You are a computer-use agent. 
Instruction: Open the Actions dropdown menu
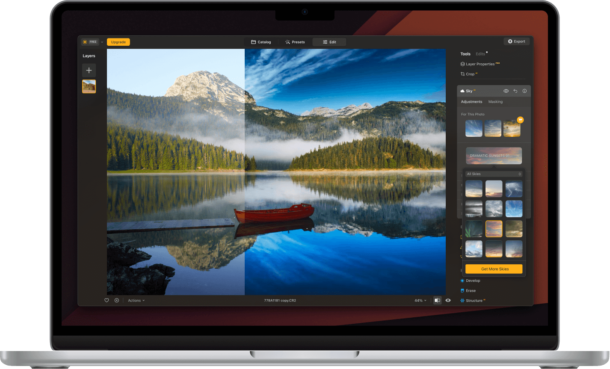(x=136, y=301)
